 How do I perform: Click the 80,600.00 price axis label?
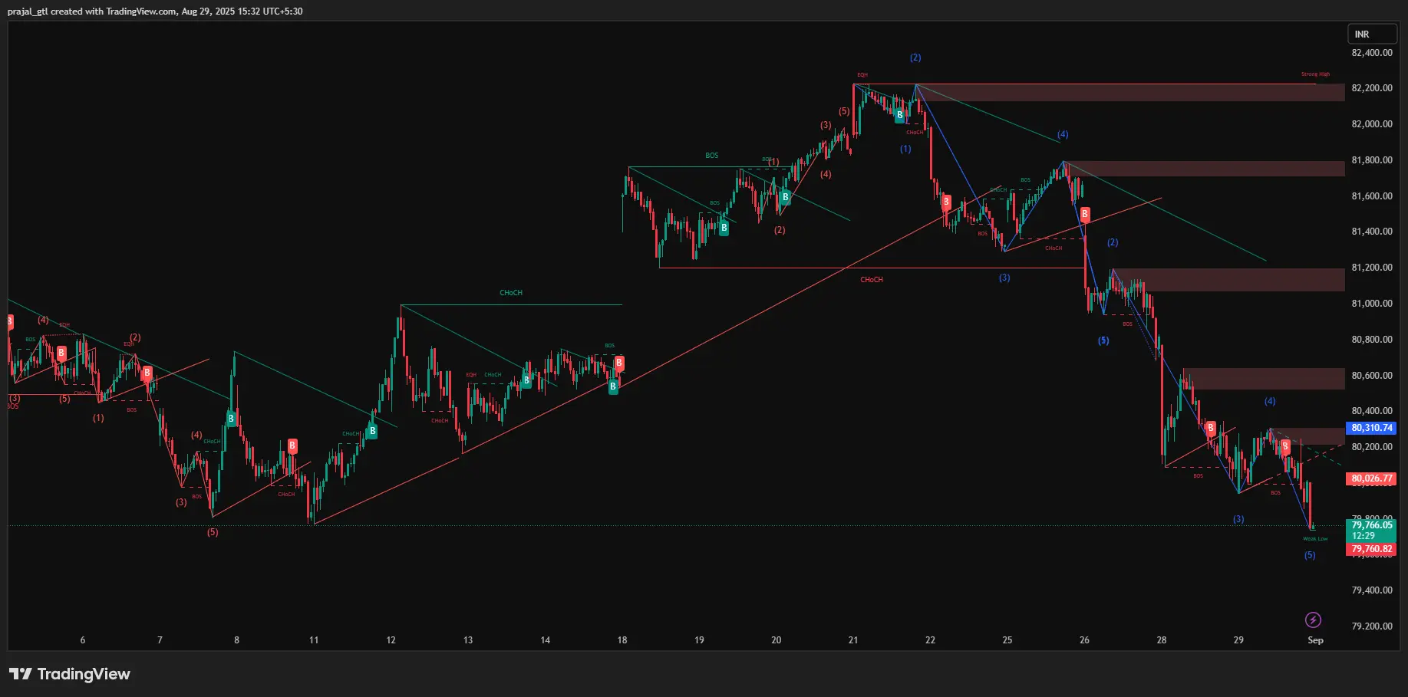coord(1372,376)
